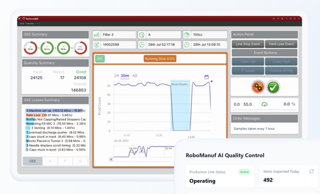Viewport: 320px width, 194px height.
Task: Click the green checkmark confirm icon
Action: [x=273, y=87]
